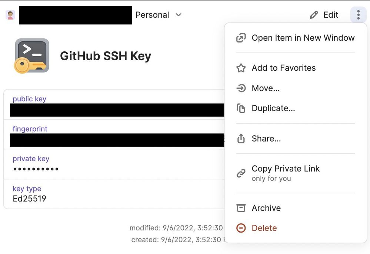
Task: Click the red Delete circle icon
Action: (241, 228)
